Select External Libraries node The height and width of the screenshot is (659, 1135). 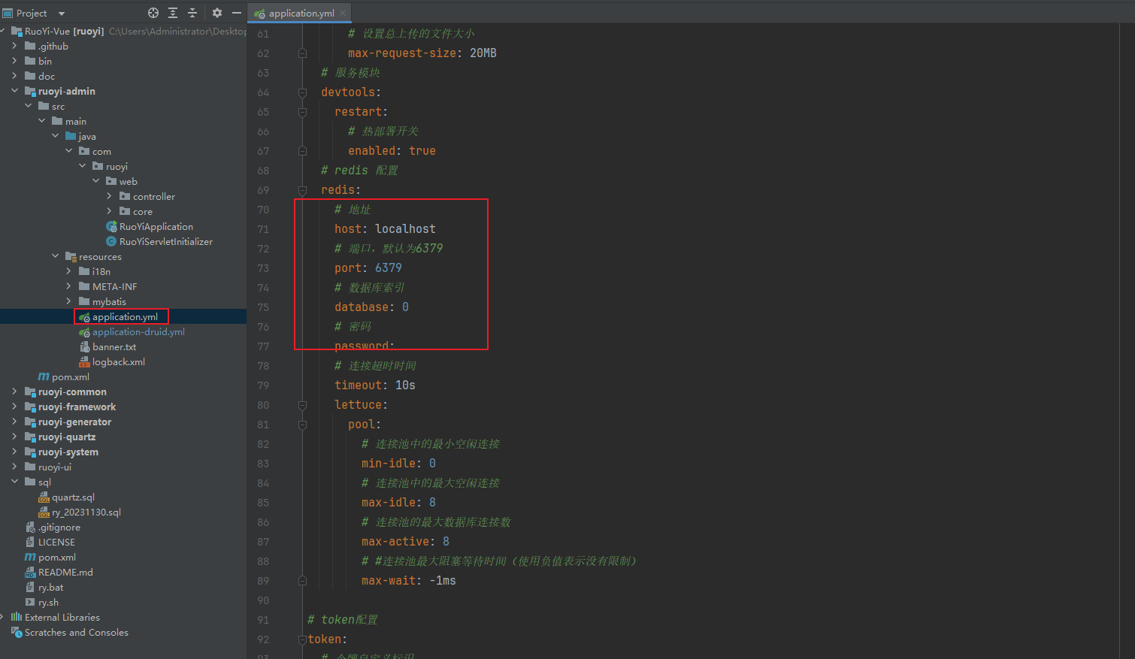click(62, 617)
